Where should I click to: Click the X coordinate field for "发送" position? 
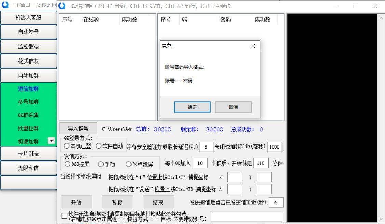click(x=234, y=189)
